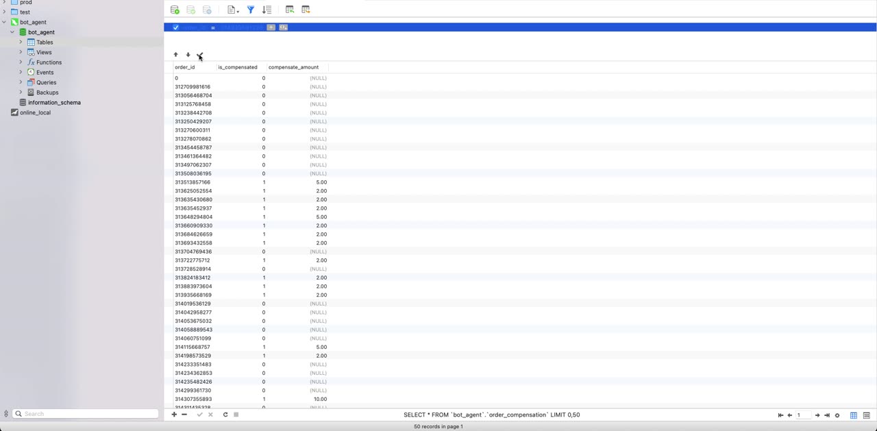The image size is (877, 431).
Task: Click order_id cell 314307355893
Action: pyautogui.click(x=193, y=399)
